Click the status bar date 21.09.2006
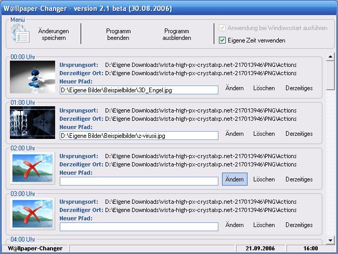338x254 pixels. pyautogui.click(x=260, y=248)
